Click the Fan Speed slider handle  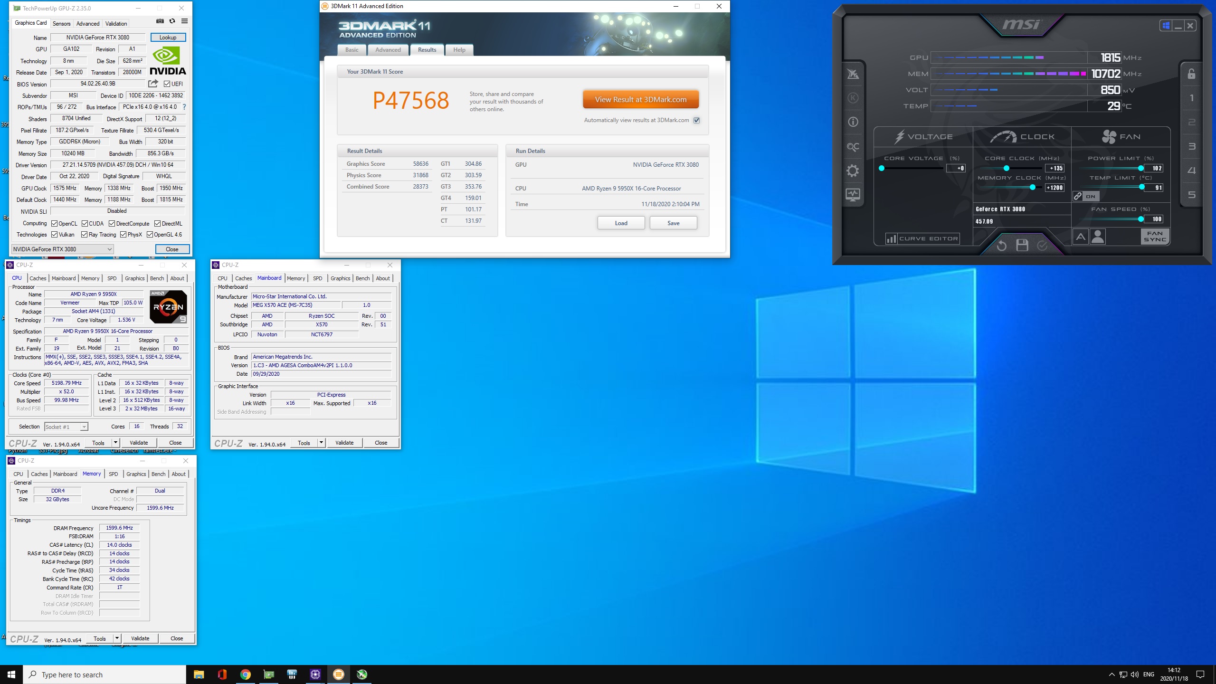[1141, 219]
